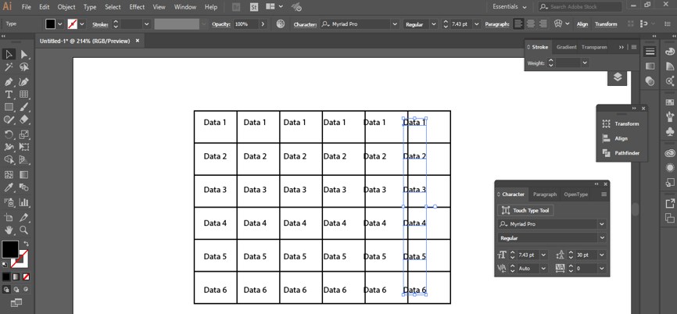The height and width of the screenshot is (314, 677).
Task: Click the Character link in control bar
Action: pos(305,24)
